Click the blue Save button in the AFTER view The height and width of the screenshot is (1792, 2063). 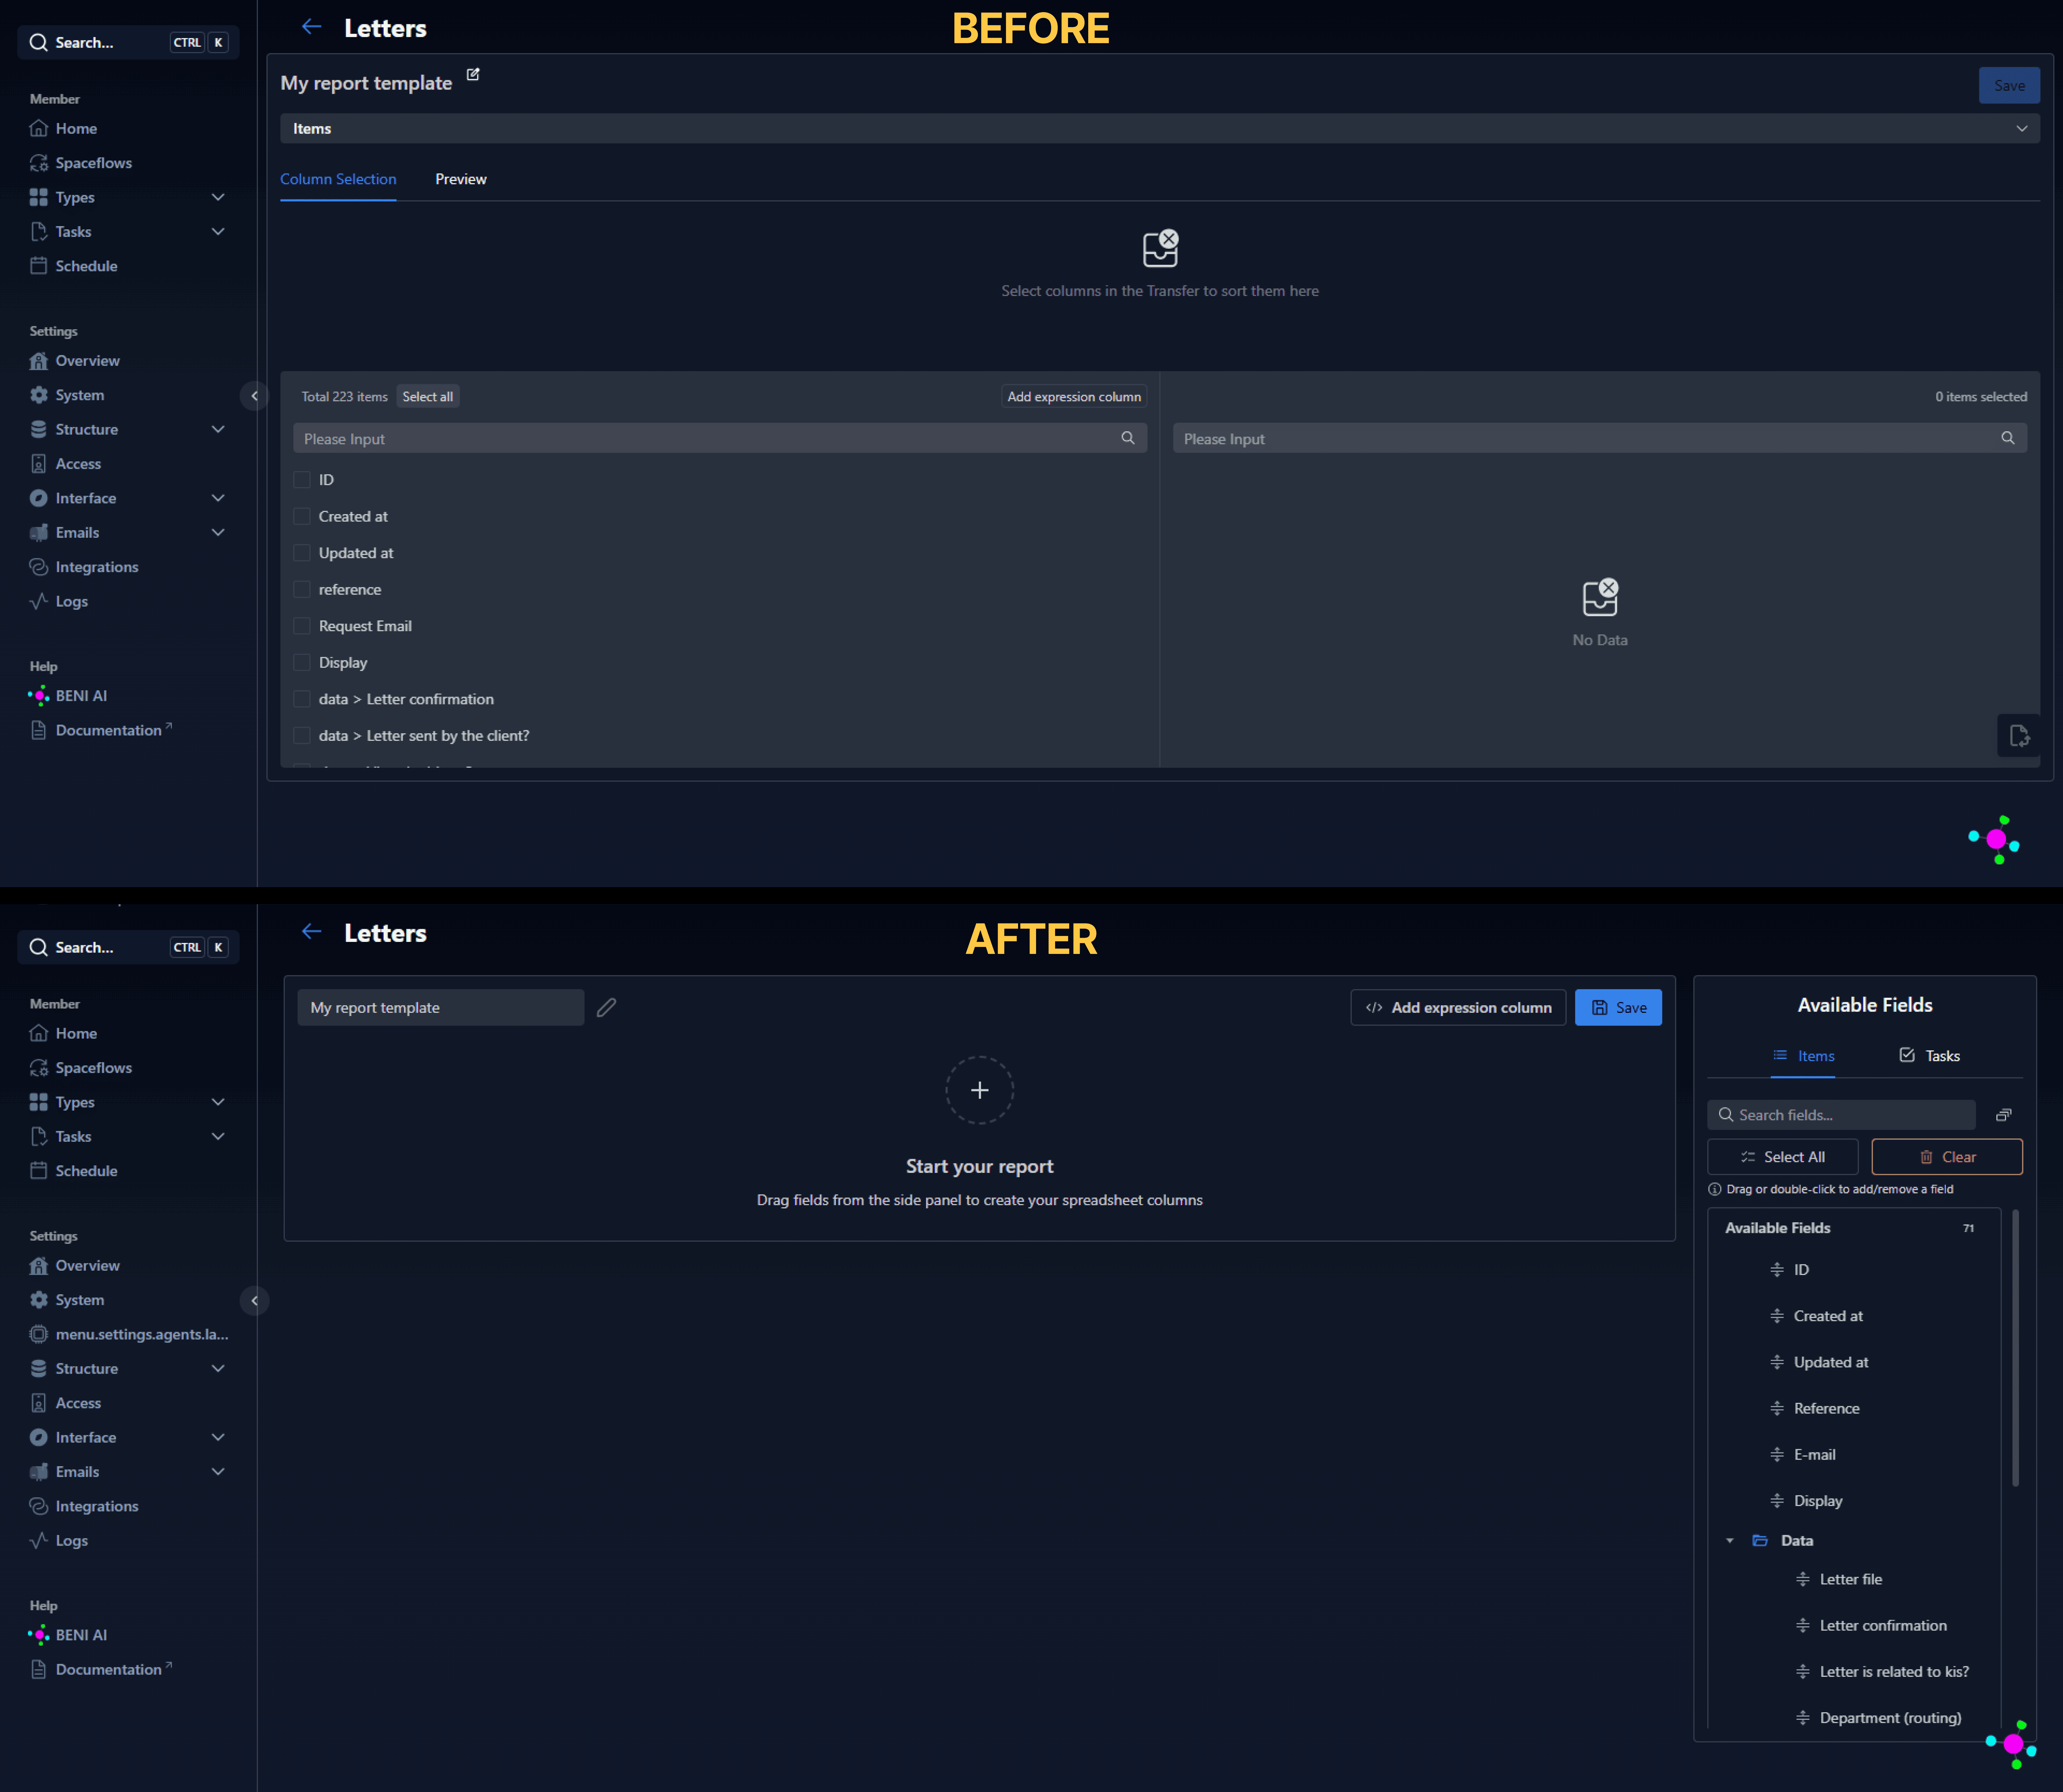[1618, 1008]
